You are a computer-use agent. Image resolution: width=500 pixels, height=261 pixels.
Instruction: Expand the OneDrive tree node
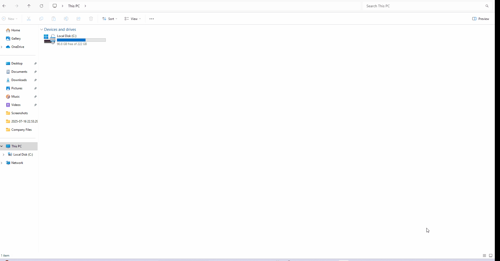coord(2,47)
